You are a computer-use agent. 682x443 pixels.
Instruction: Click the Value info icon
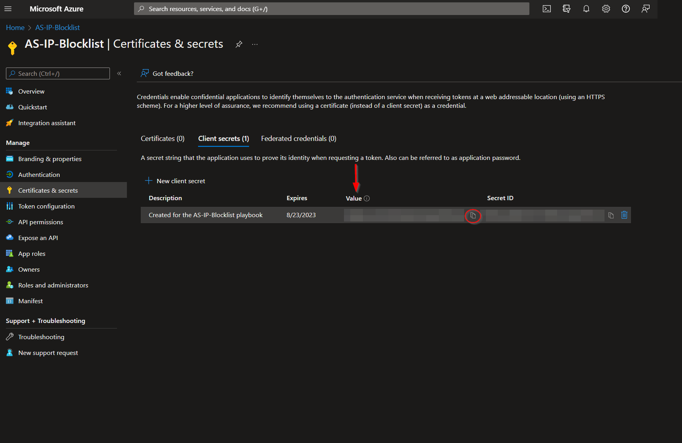tap(367, 198)
